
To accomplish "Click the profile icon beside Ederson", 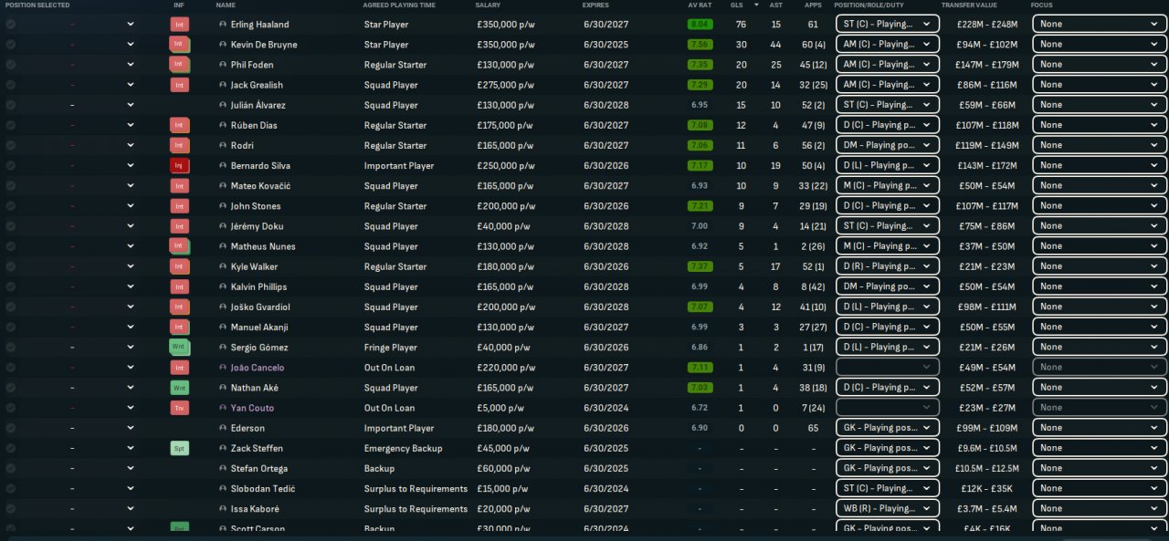I will tap(223, 428).
